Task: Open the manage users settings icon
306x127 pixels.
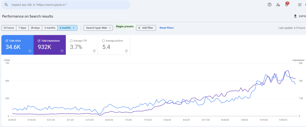Action: point(278,5)
